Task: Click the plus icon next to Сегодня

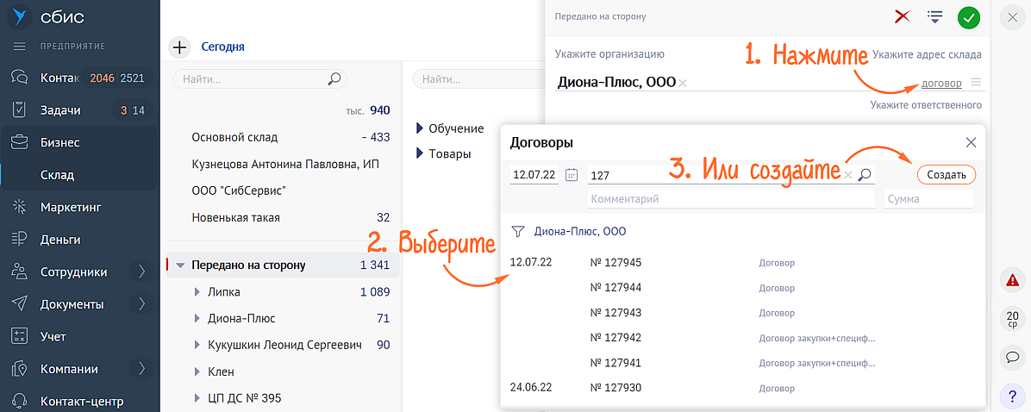Action: [179, 47]
